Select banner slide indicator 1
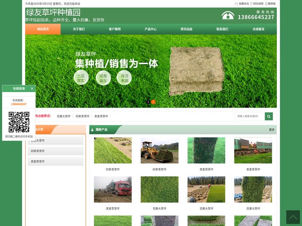 tap(148, 102)
